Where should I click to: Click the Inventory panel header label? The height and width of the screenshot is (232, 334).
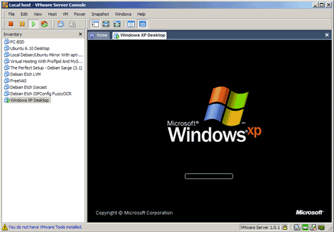[13, 34]
